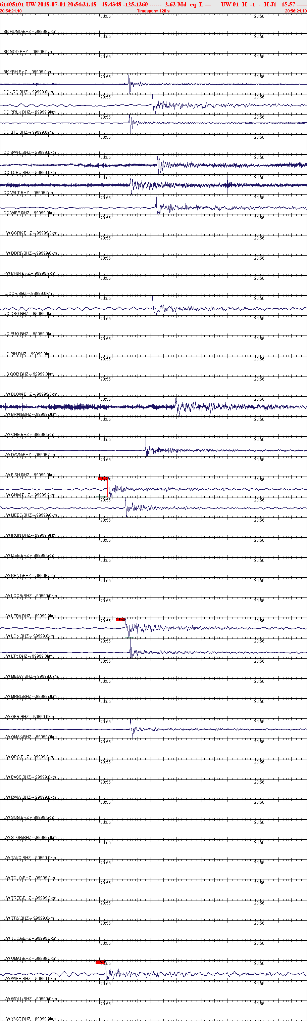Select the UW.TAKO.BHZ station label
The width and height of the screenshot is (307, 1021).
(30, 858)
